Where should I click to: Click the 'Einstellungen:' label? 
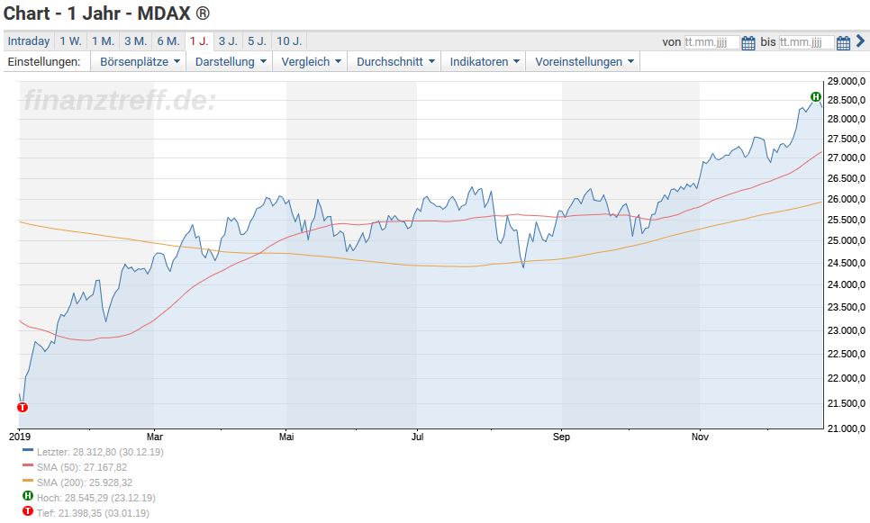(44, 61)
